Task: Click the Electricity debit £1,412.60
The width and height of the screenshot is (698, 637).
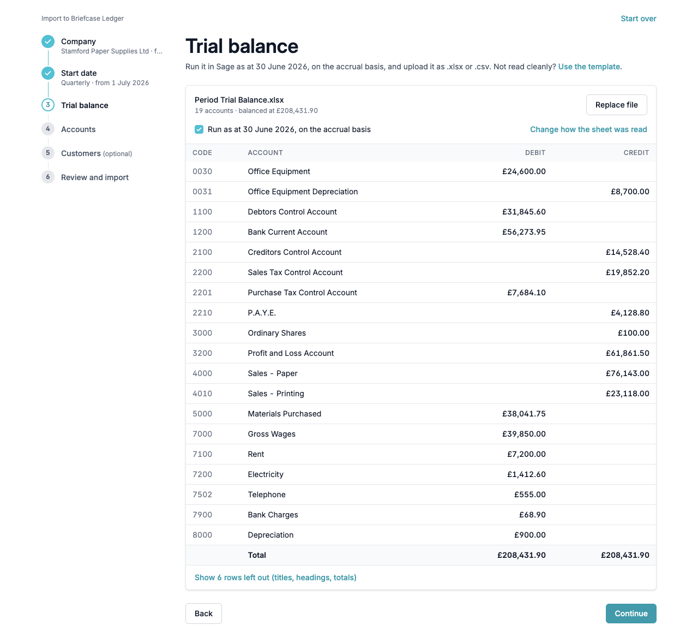Action: click(526, 474)
